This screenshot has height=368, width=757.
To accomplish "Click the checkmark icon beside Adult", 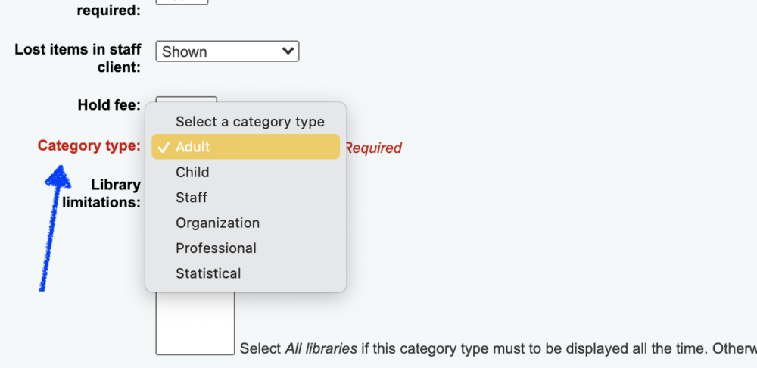I will [x=163, y=147].
